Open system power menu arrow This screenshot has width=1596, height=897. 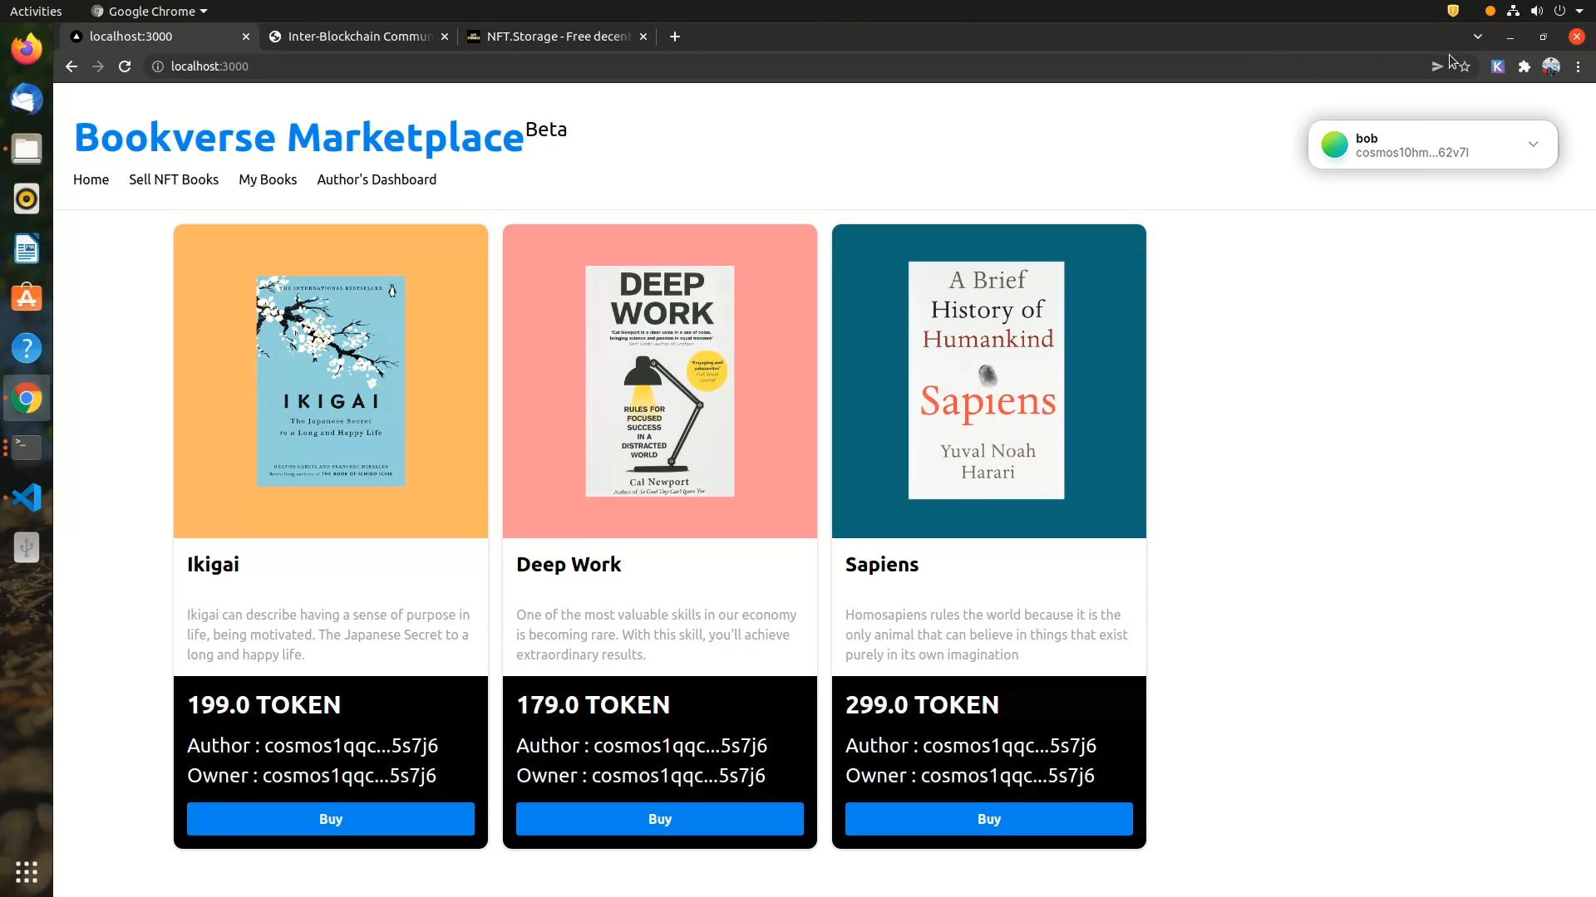click(1579, 12)
